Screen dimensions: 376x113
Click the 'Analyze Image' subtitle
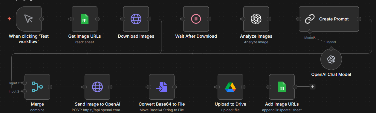pos(256,42)
